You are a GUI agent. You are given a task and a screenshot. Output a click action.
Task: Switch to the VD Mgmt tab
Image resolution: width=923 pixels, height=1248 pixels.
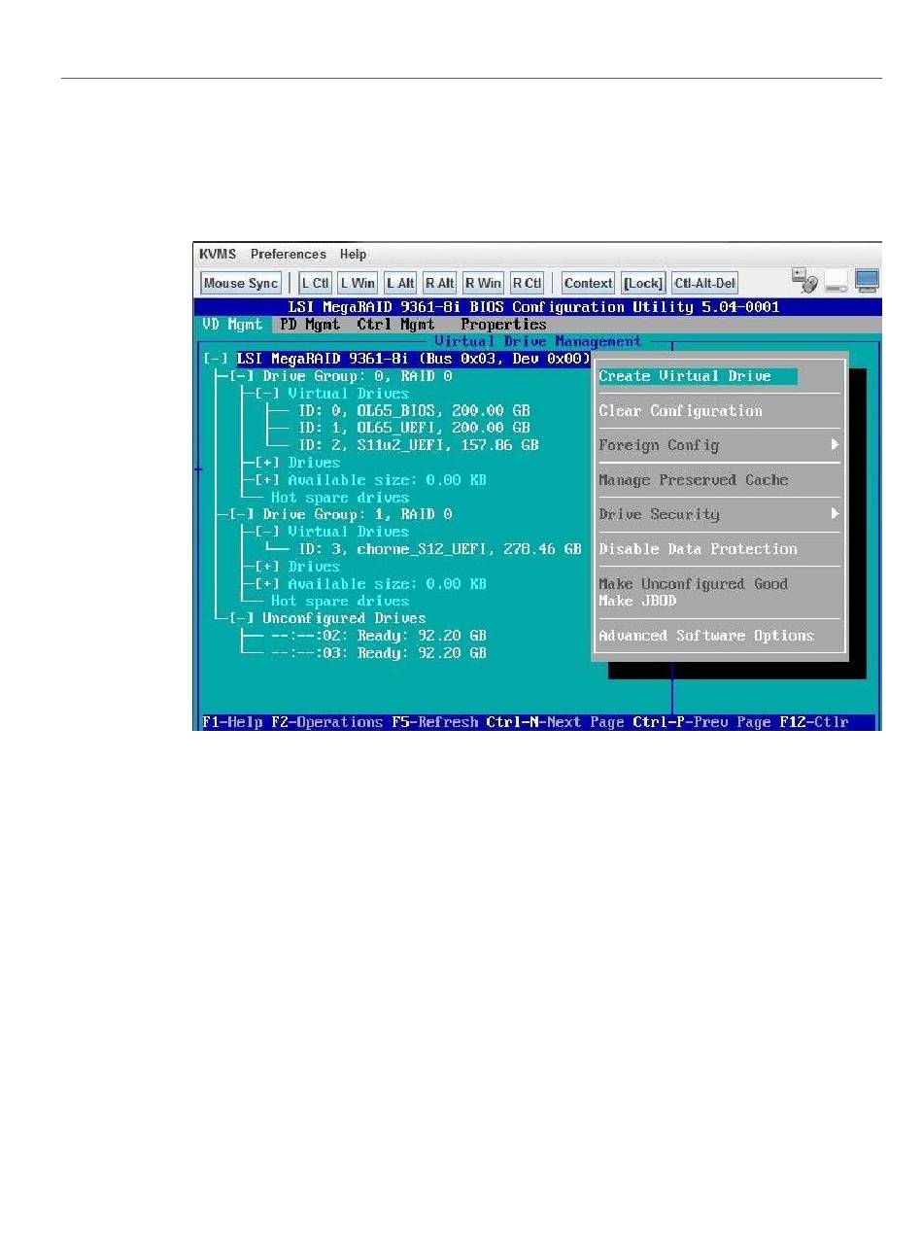(231, 325)
